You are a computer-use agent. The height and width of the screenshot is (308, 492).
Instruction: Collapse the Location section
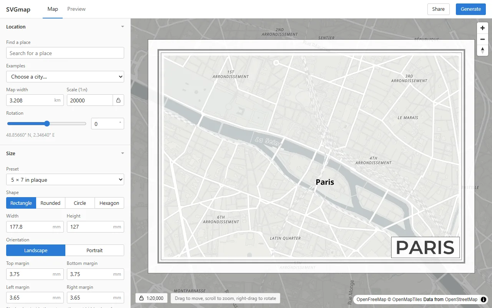click(x=65, y=27)
